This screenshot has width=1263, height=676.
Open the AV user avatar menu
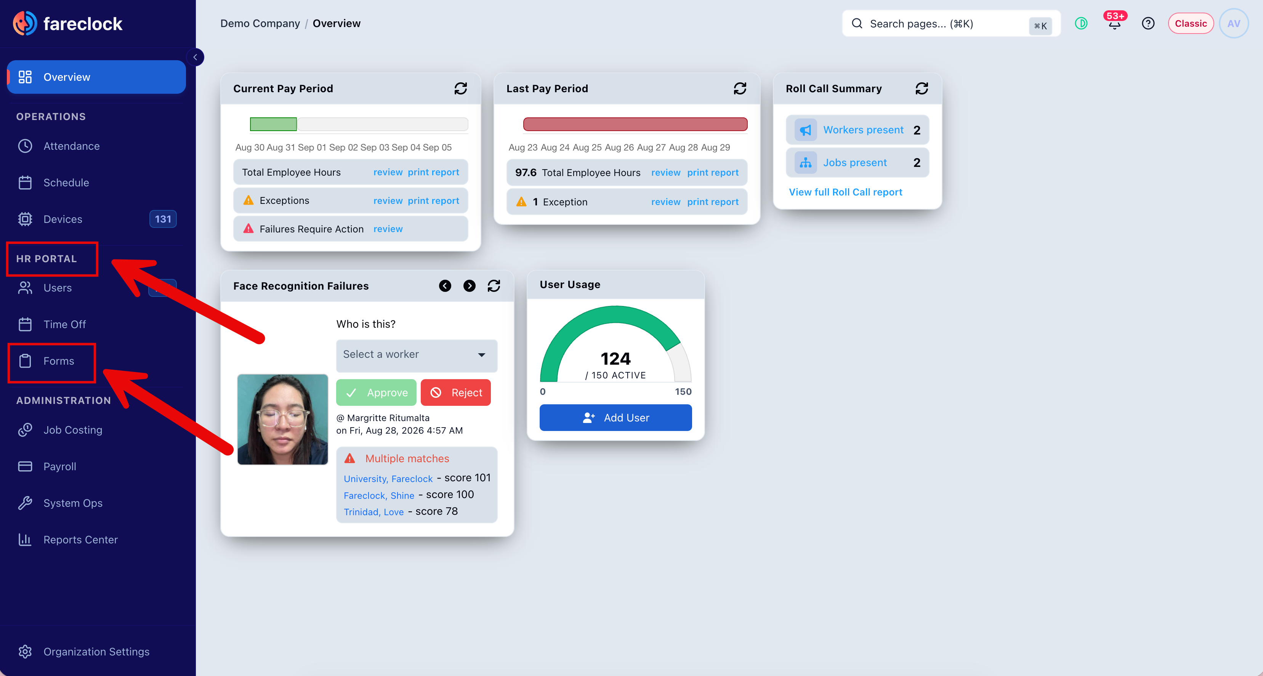[x=1234, y=24]
